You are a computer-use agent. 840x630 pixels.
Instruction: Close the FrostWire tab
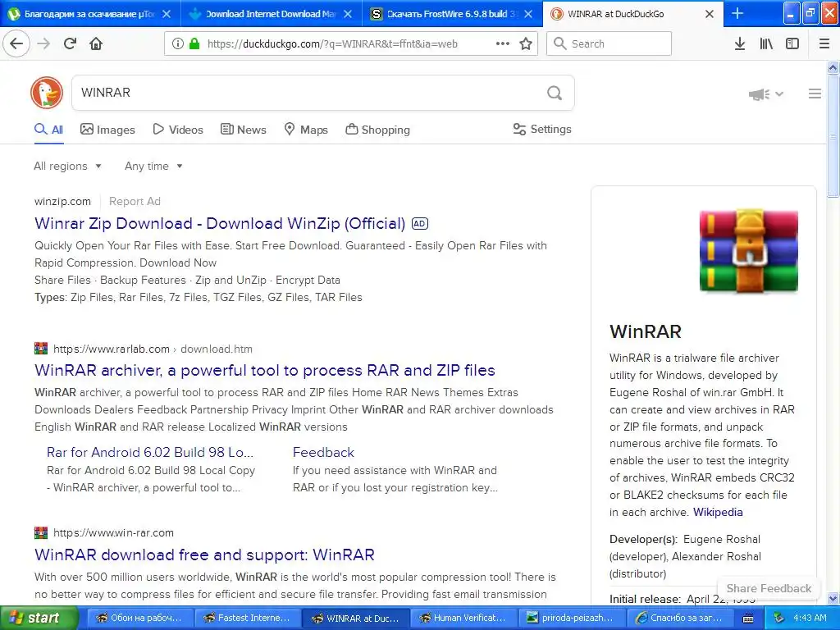528,14
